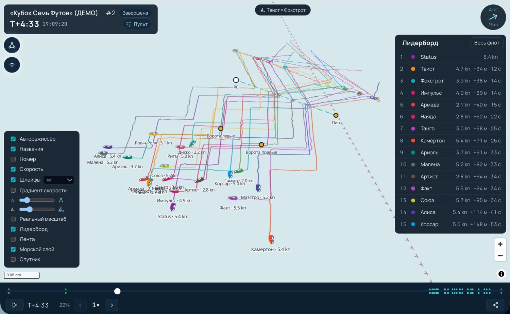Select Камертон in the leaderboard
This screenshot has height=314, width=510.
pos(450,141)
